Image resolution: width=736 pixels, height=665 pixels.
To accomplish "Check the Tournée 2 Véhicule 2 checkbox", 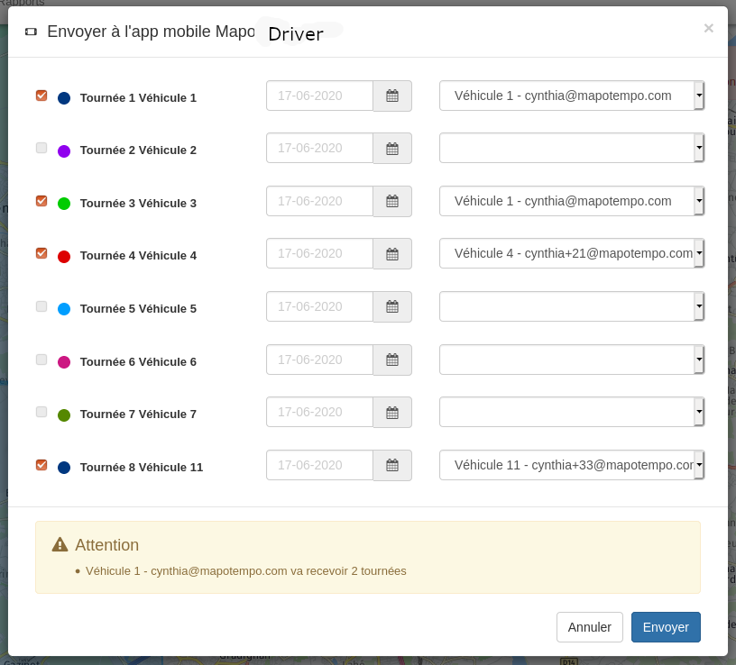I will point(41,148).
